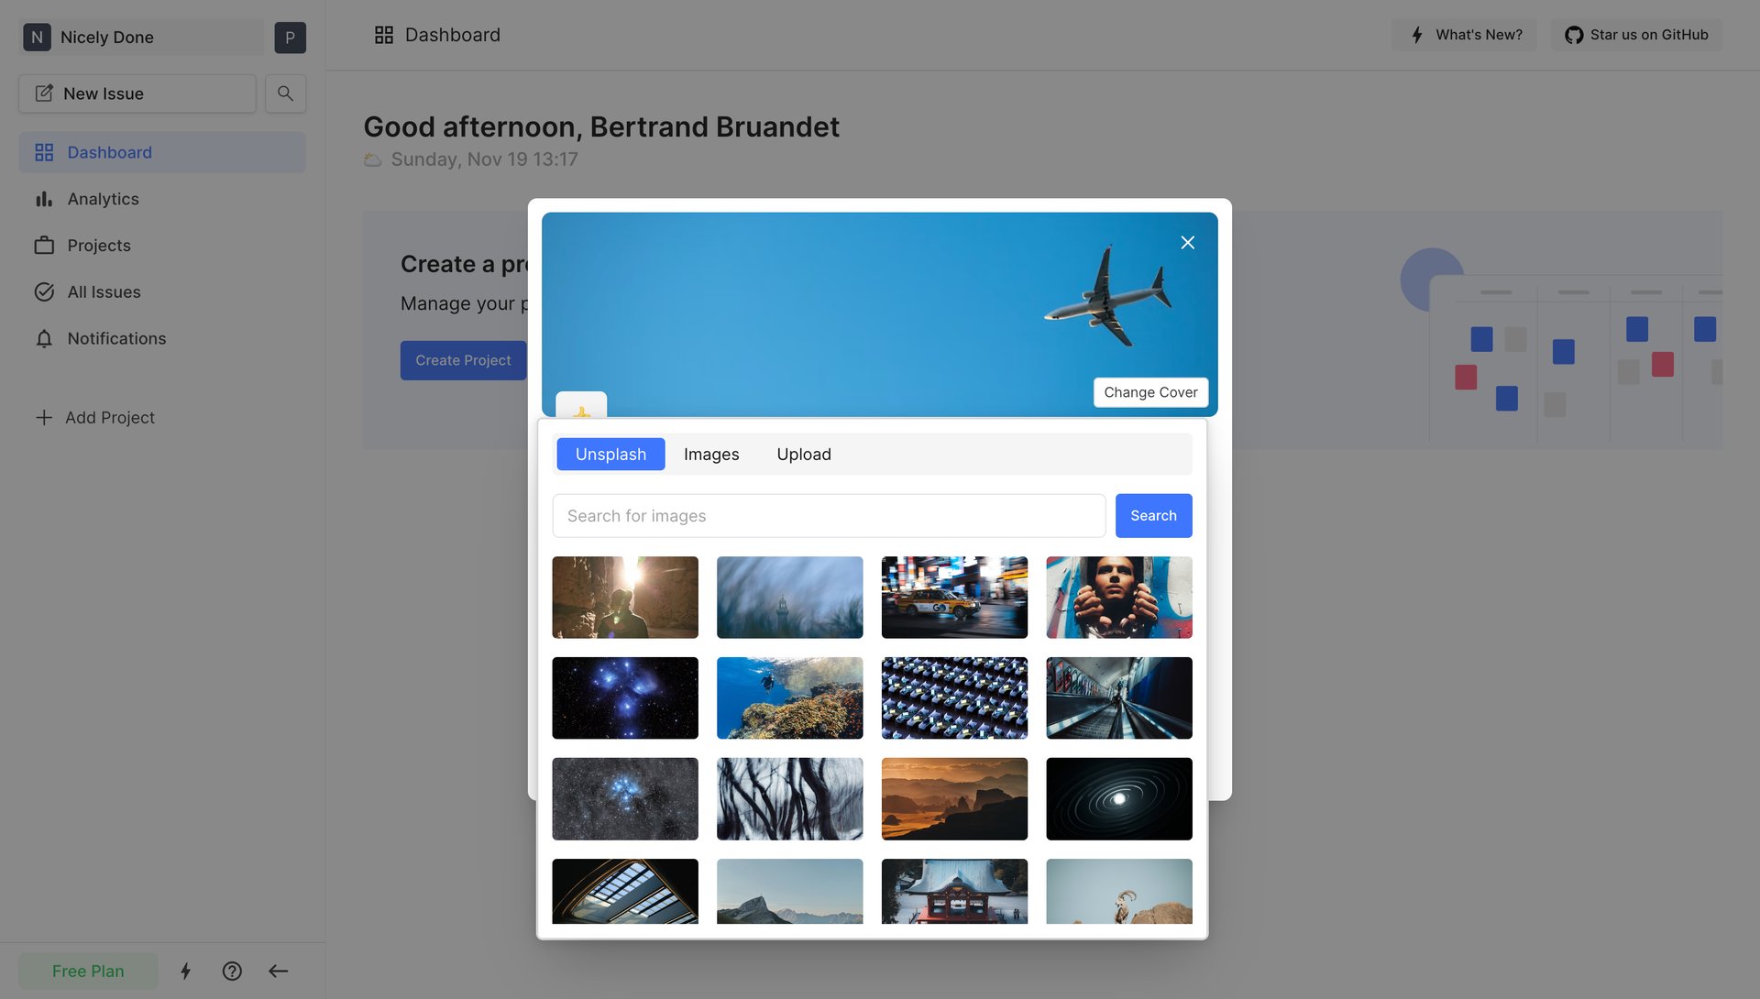Open the help question mark icon

[232, 971]
